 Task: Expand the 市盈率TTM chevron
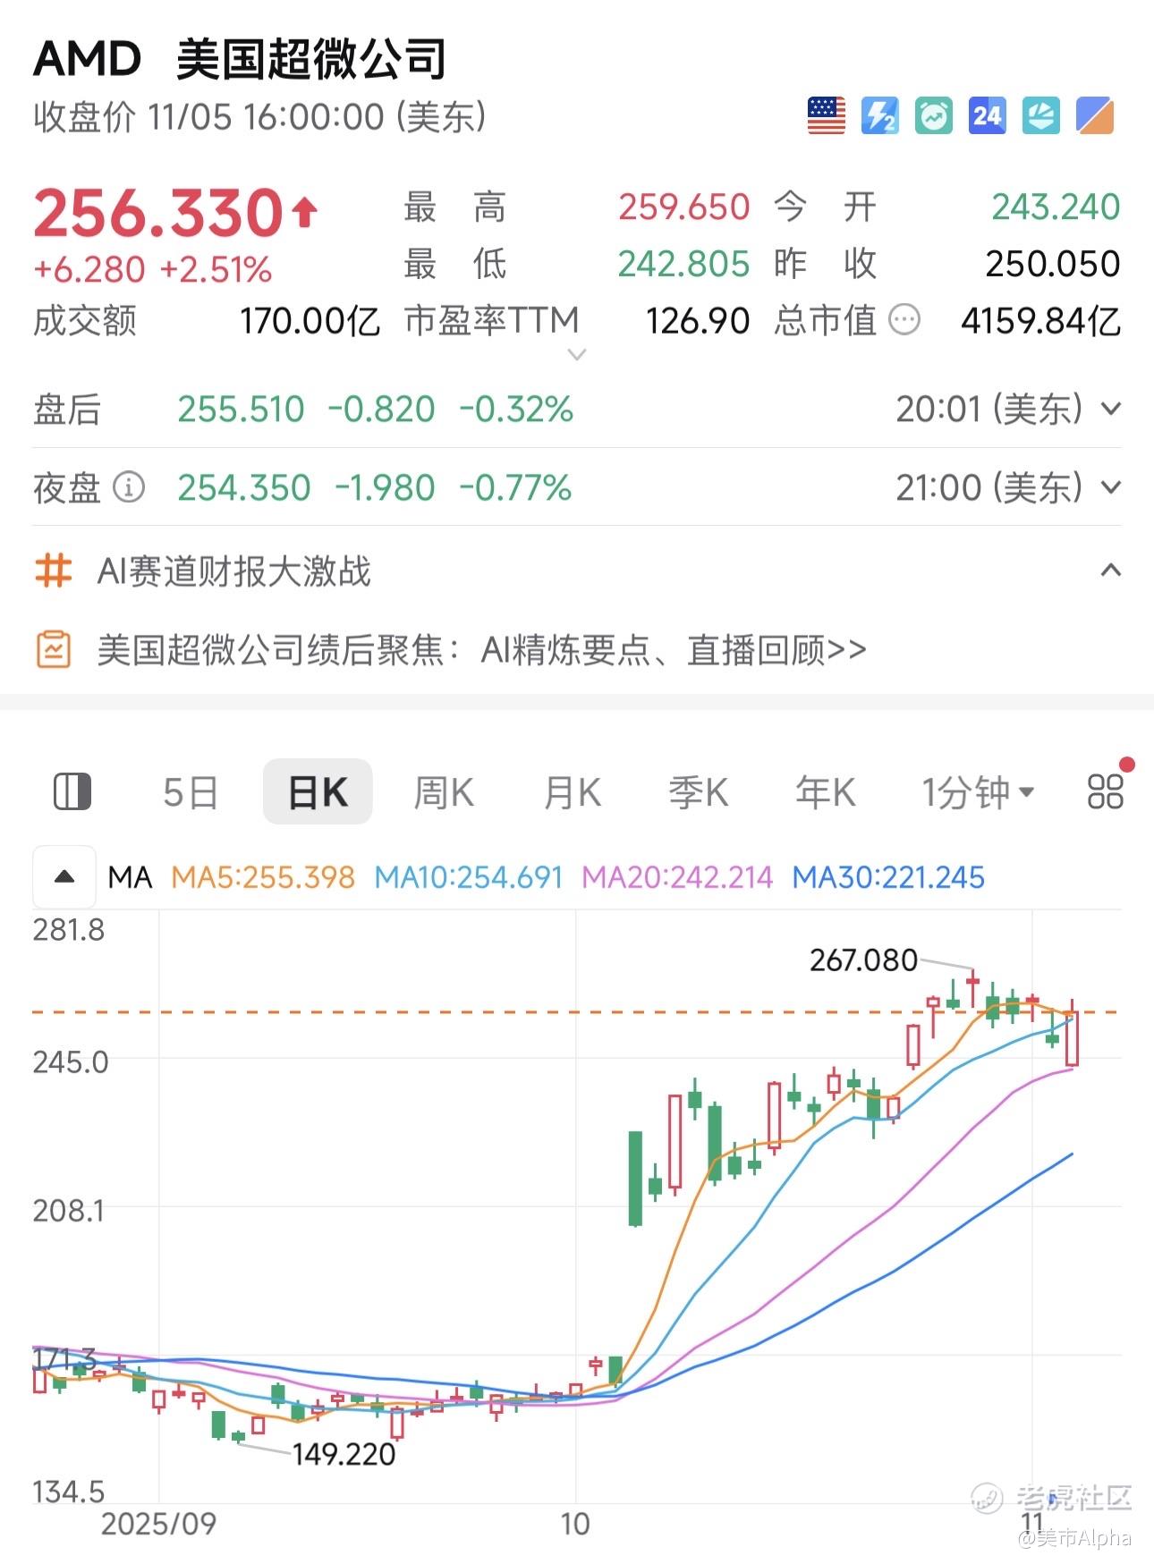coord(577,355)
